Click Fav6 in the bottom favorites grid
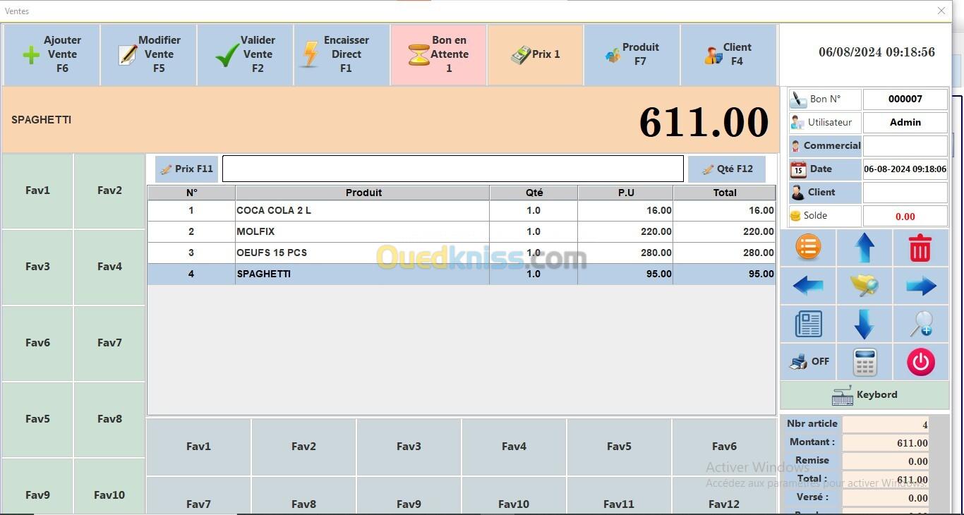This screenshot has height=515, width=964. tap(724, 447)
